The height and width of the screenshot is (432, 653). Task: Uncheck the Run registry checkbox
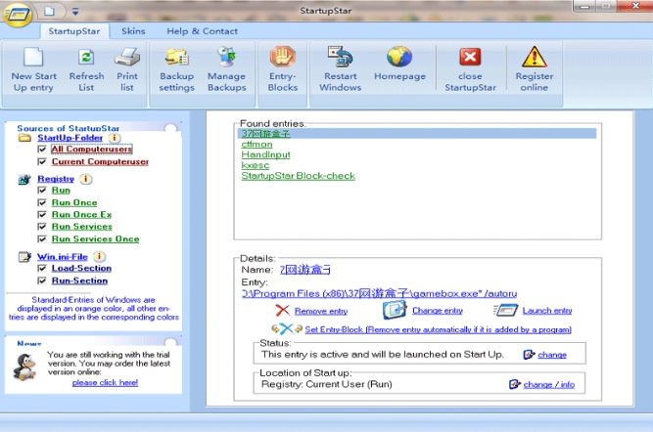click(x=42, y=190)
